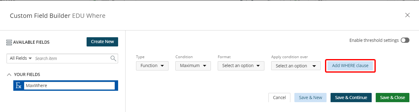Click the Create New button
The image size is (419, 112).
point(102,42)
